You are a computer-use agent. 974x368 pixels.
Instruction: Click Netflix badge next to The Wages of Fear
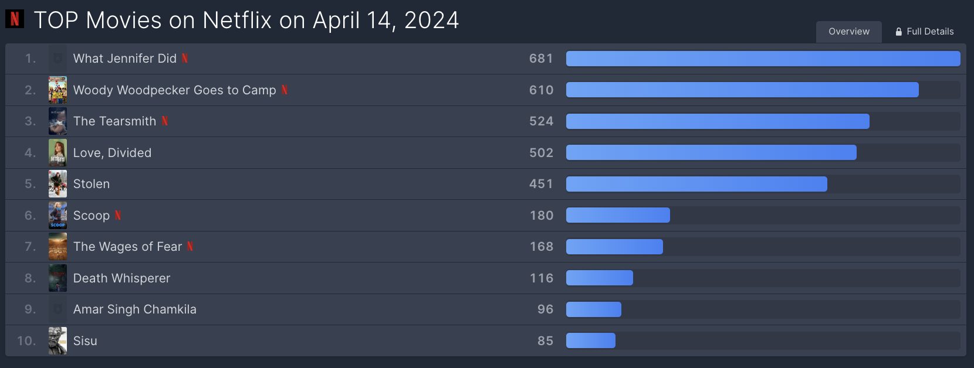(x=190, y=246)
